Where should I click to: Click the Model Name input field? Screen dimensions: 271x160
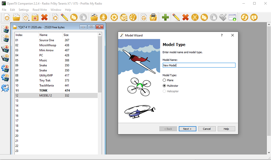point(199,65)
